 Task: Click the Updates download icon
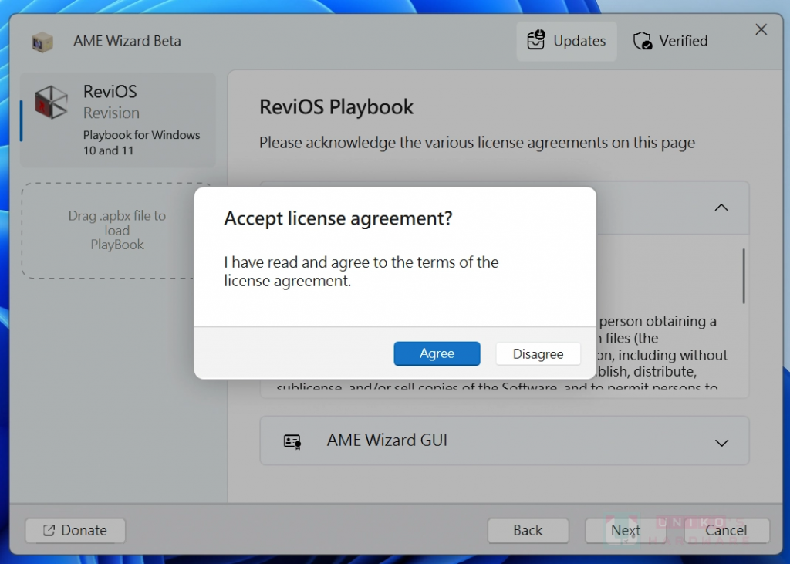(x=537, y=40)
